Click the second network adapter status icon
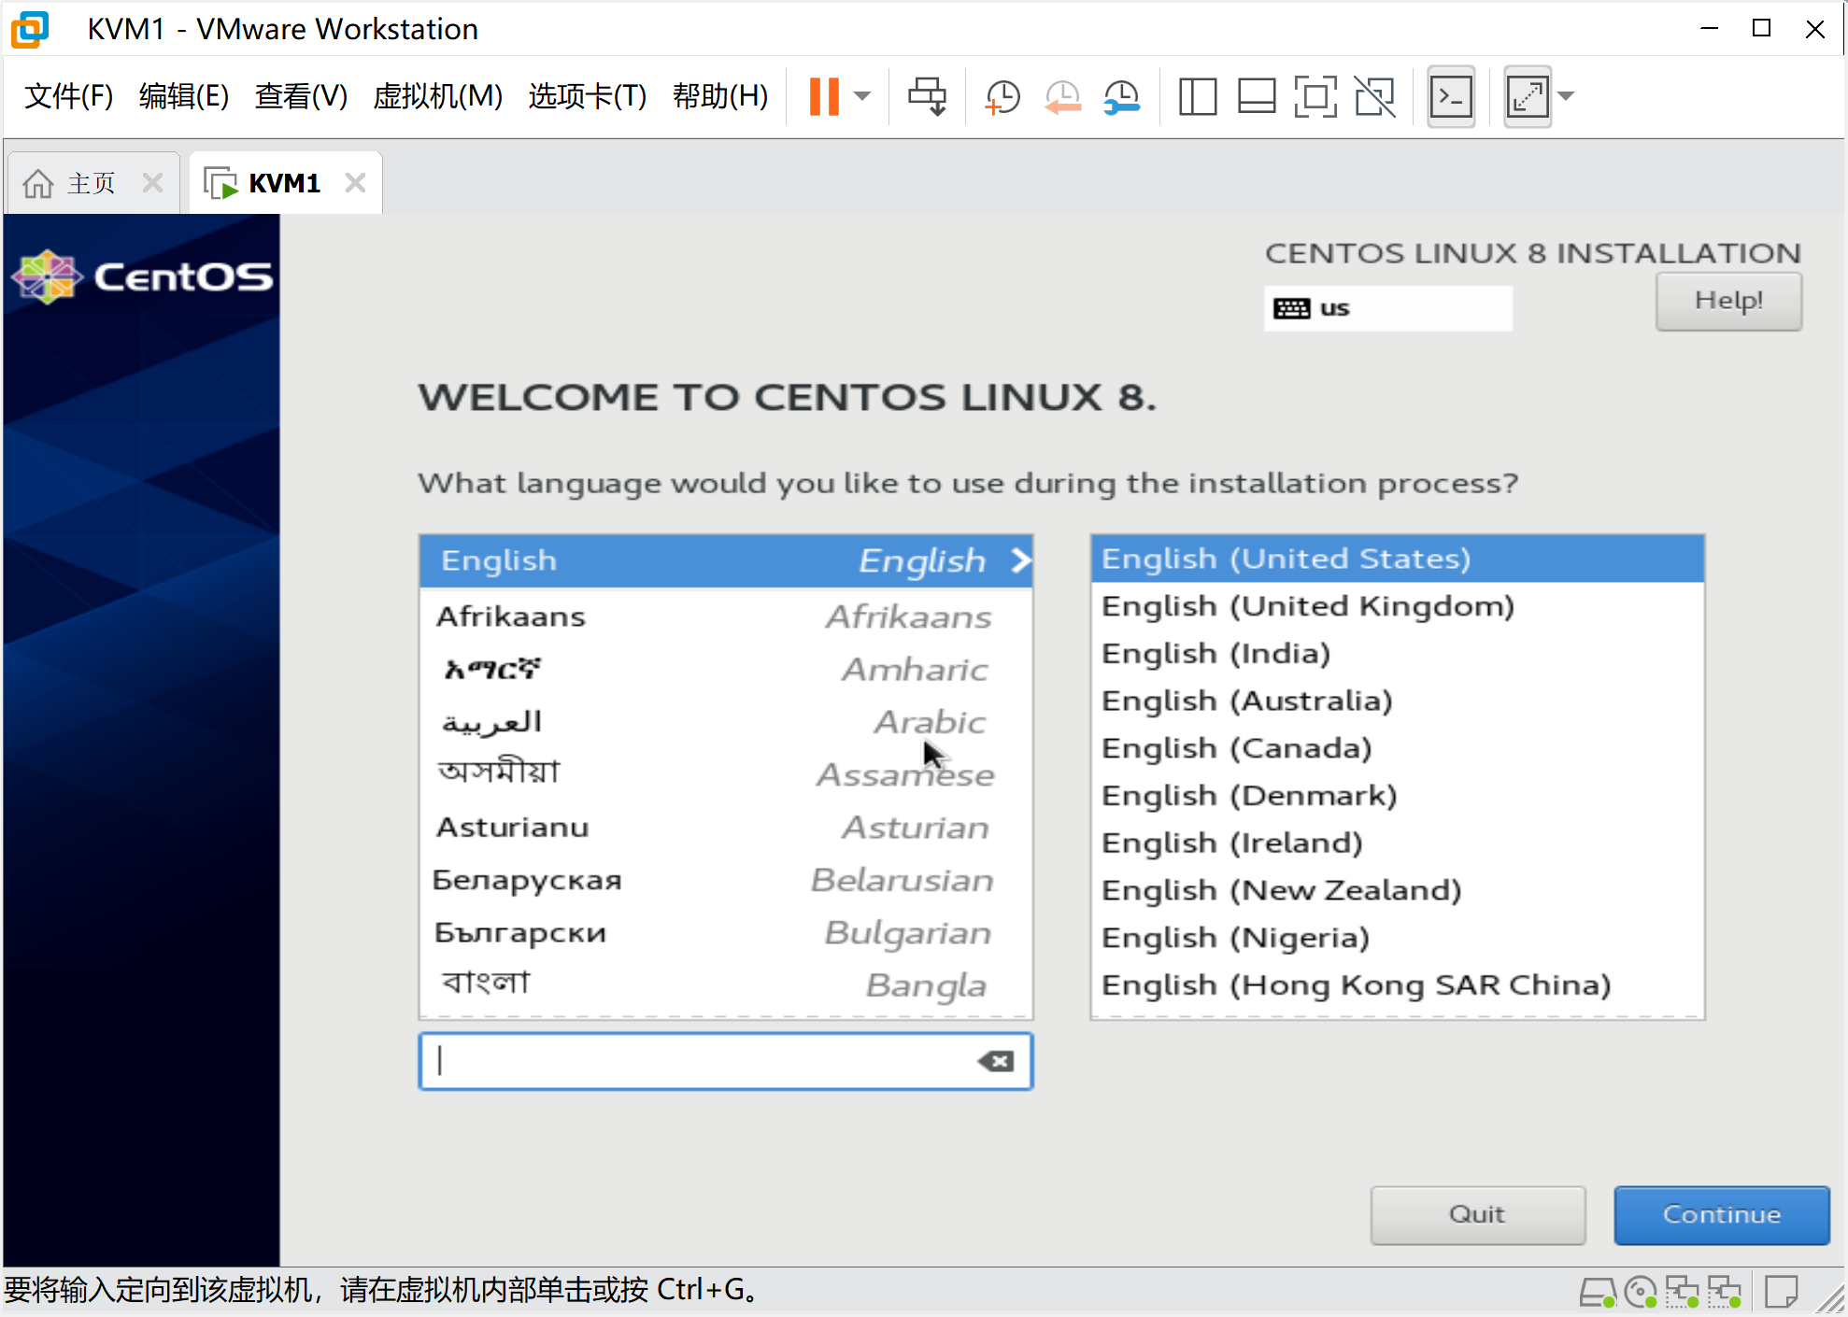1848x1317 pixels. point(1725,1293)
